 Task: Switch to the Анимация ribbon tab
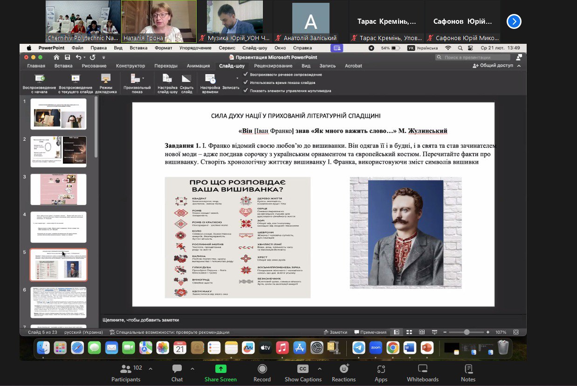198,66
